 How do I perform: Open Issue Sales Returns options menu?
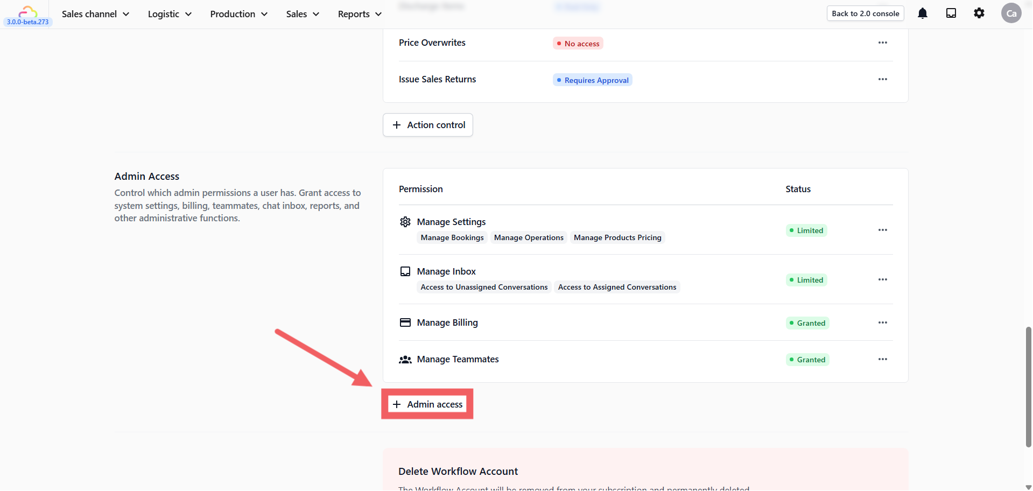[x=882, y=79]
